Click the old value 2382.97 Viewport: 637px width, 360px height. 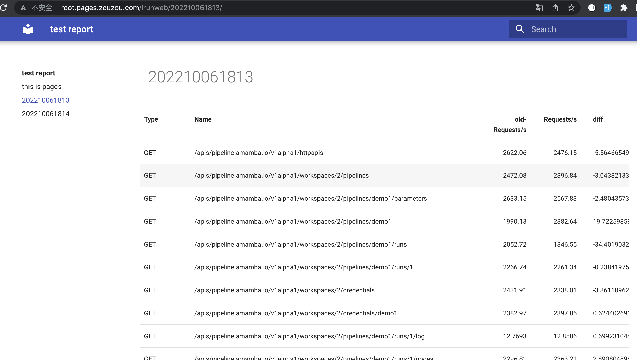(514, 313)
